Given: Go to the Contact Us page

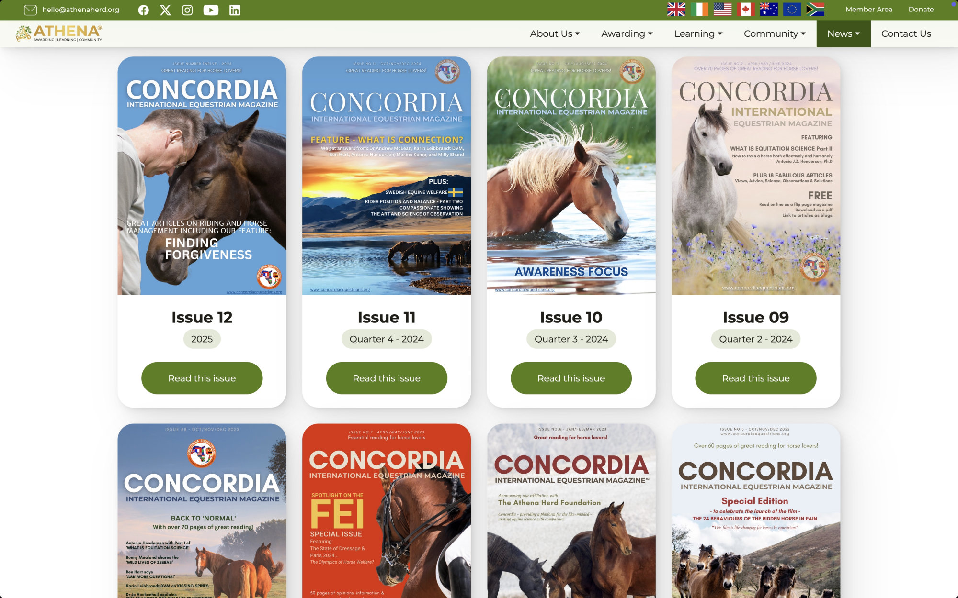Looking at the screenshot, I should point(906,34).
